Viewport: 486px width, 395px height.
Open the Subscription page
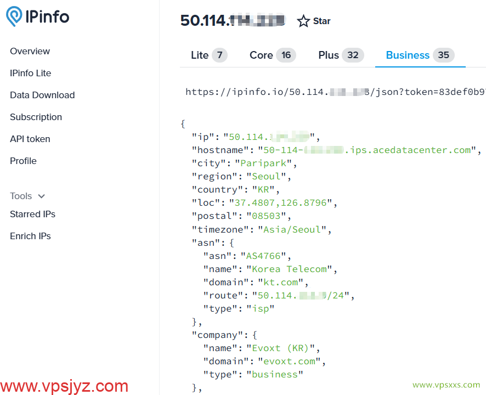coord(36,117)
